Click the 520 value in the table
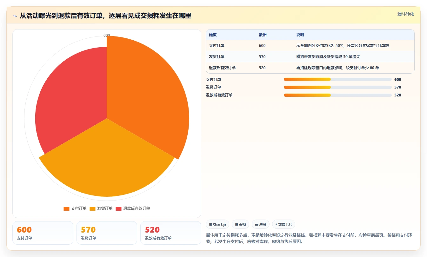The image size is (427, 257). click(262, 68)
